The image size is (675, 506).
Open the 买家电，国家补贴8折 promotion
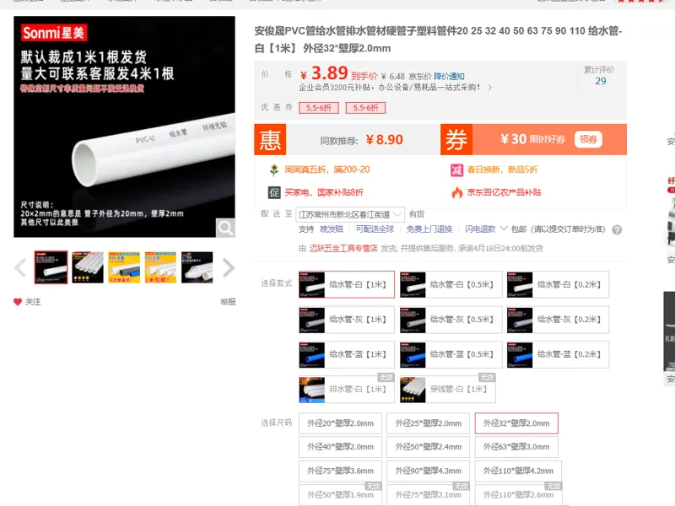[x=324, y=192]
